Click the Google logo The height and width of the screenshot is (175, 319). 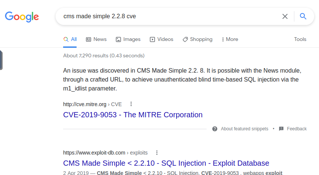[22, 17]
